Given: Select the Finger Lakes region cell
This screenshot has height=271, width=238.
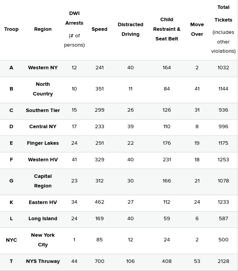Looking at the screenshot, I should pos(43,143).
